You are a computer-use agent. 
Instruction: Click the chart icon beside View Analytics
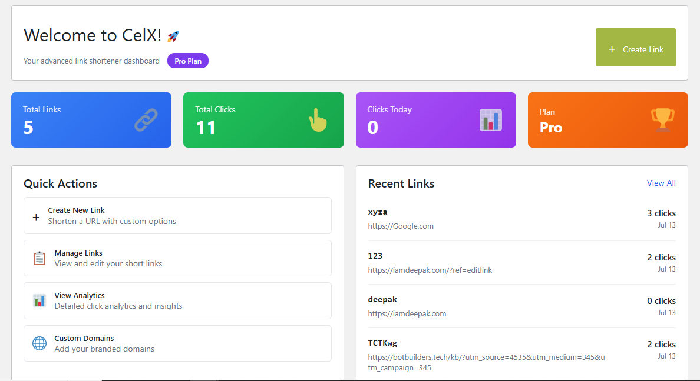[x=39, y=300]
